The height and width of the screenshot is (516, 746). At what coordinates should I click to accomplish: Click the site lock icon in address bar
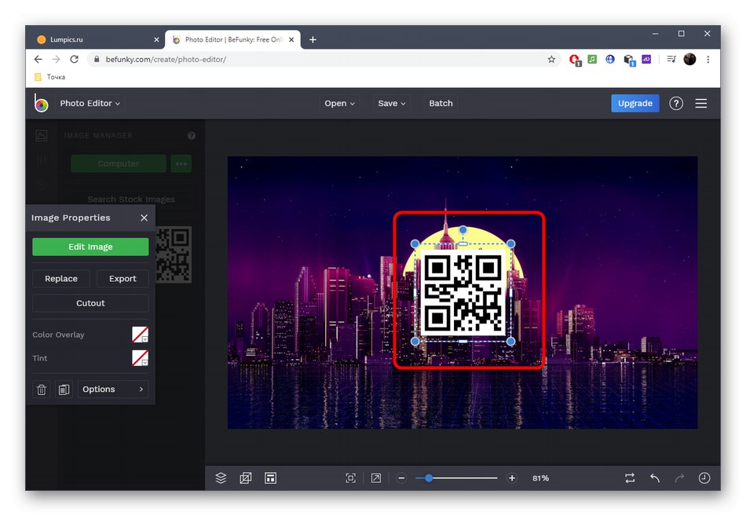pyautogui.click(x=97, y=59)
